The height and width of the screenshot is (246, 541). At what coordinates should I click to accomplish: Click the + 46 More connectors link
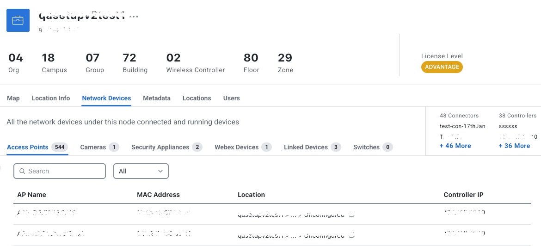tap(455, 146)
